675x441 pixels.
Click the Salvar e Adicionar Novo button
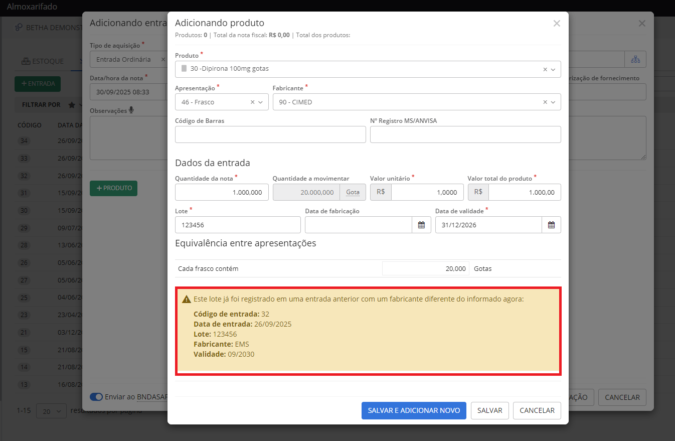point(414,410)
